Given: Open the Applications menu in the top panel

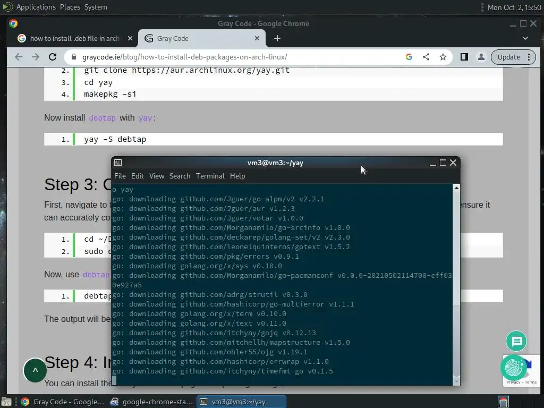Looking at the screenshot, I should click(36, 7).
